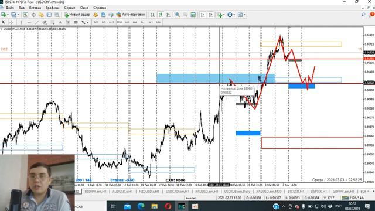The image size is (375, 211).
Task: Switch to bar chart display
Action: point(153,15)
